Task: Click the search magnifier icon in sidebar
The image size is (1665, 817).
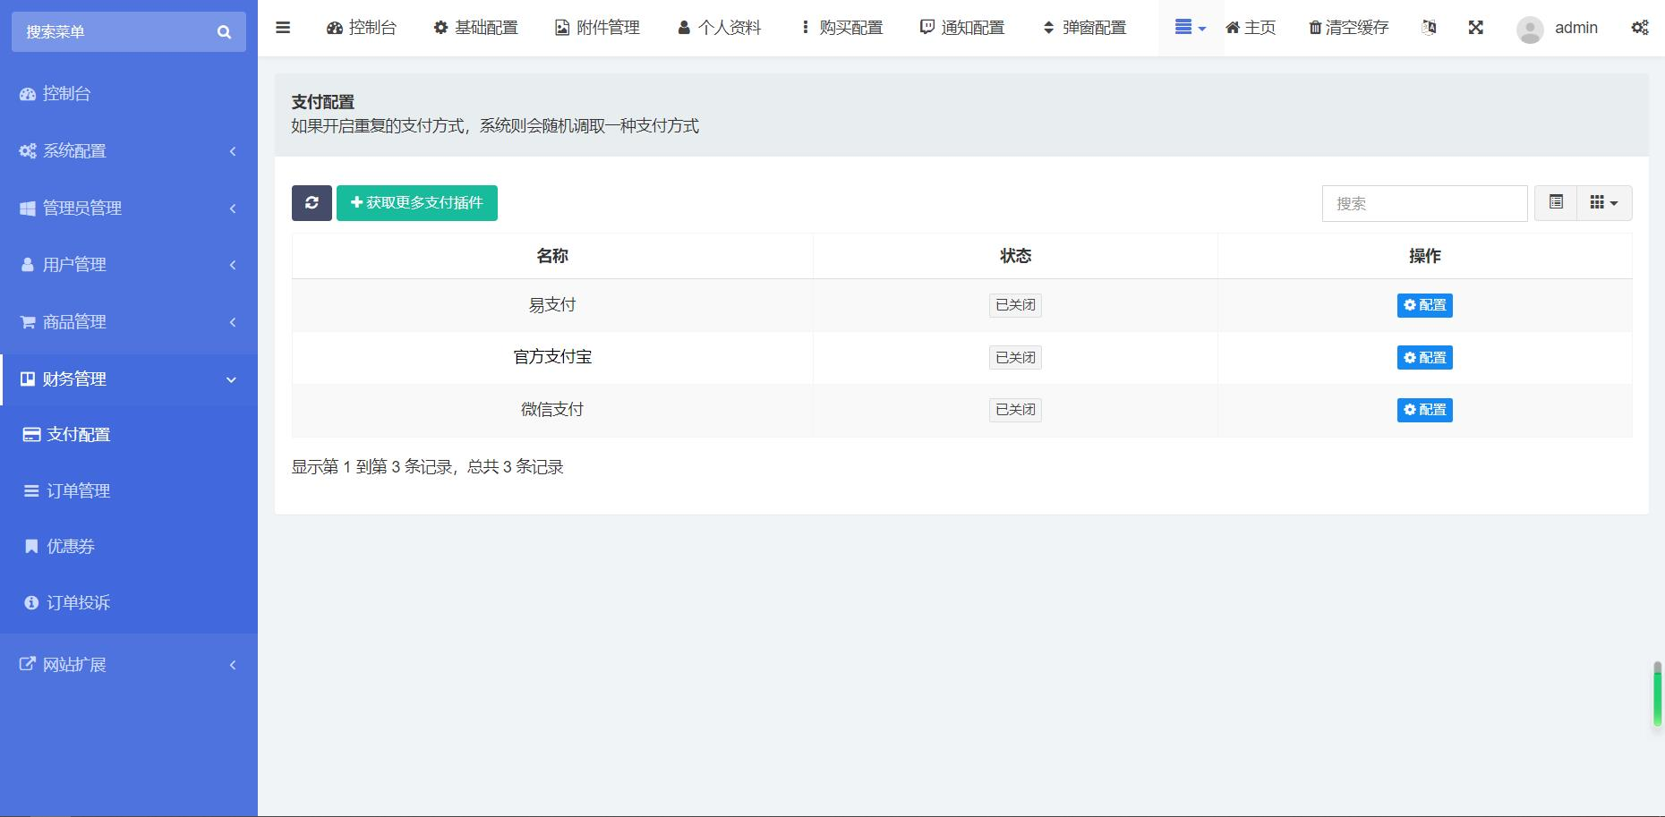Action: click(224, 32)
